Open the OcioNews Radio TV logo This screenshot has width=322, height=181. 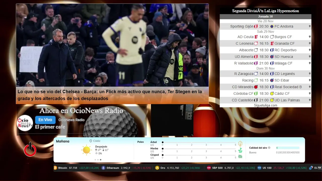point(25,123)
